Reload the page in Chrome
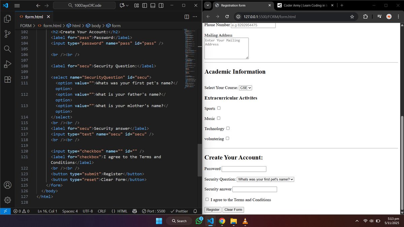The height and width of the screenshot is (227, 404). [x=227, y=17]
